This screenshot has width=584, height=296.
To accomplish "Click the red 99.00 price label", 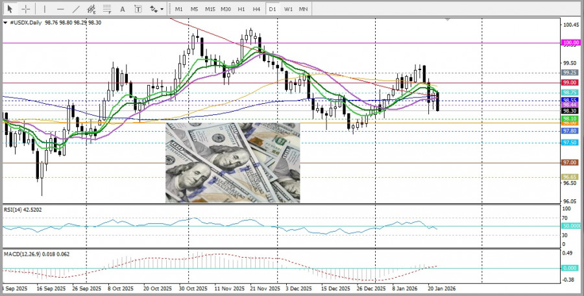I will (570, 82).
